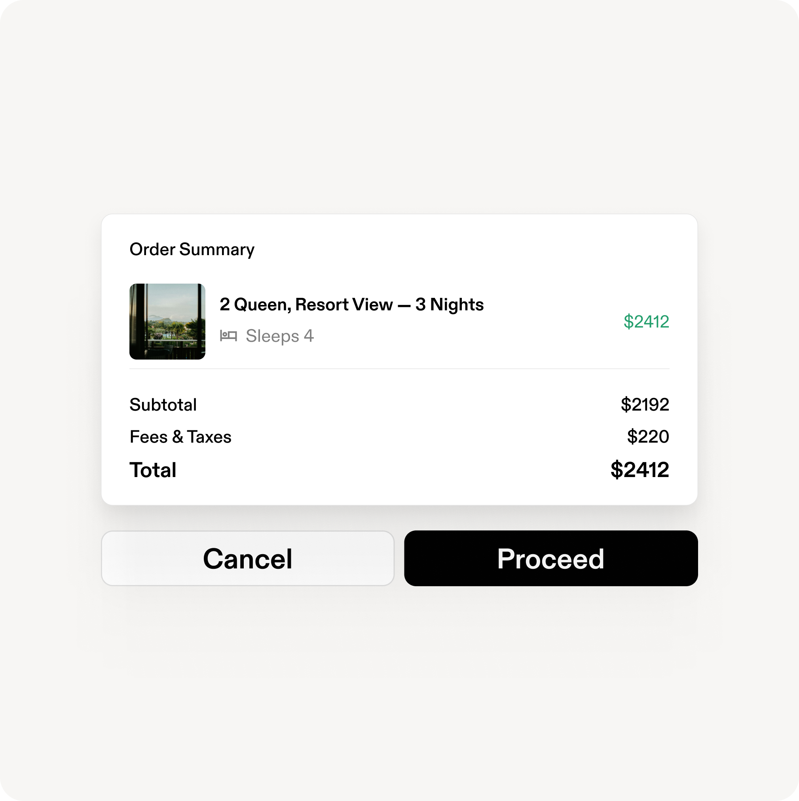Click the Cancel button
This screenshot has height=801, width=799.
(248, 558)
